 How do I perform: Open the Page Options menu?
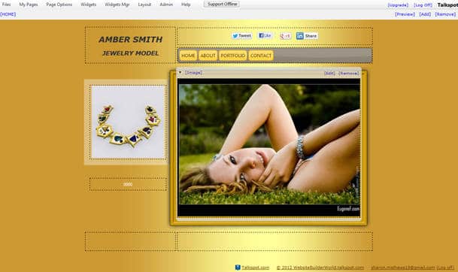pyautogui.click(x=59, y=5)
